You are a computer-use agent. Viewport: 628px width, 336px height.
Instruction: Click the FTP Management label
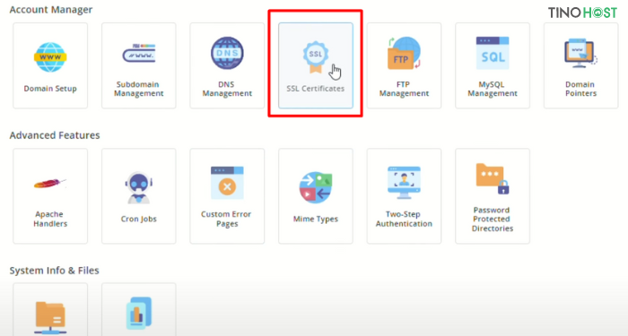click(x=404, y=89)
